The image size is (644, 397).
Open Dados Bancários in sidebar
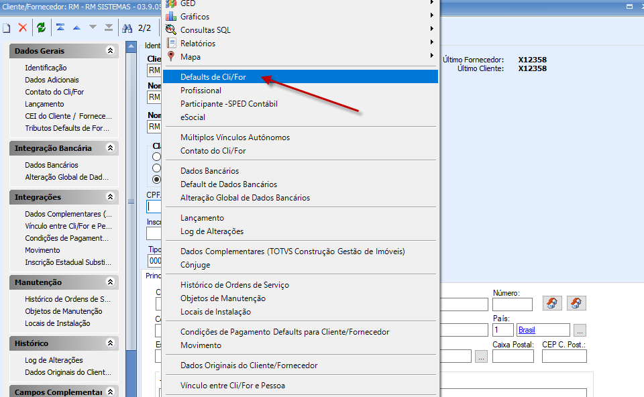(52, 165)
